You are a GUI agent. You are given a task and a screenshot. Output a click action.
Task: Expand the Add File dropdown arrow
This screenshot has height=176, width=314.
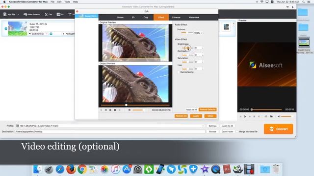click(18, 14)
